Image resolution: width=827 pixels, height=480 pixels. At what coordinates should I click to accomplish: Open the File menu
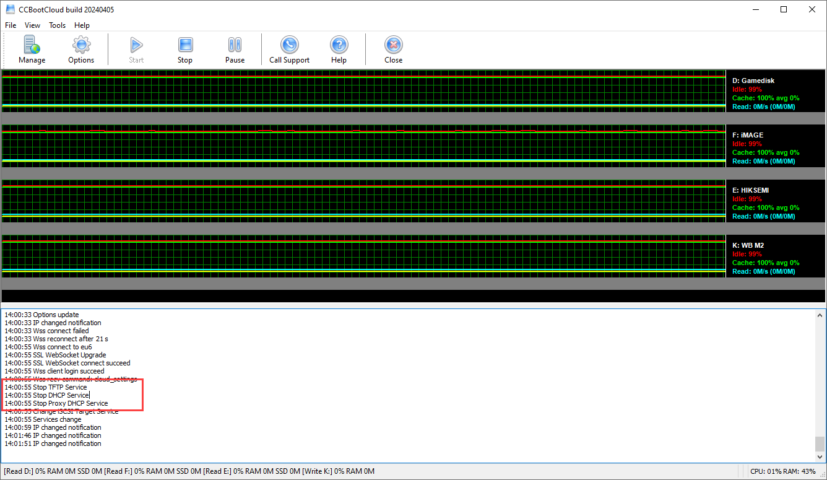[11, 25]
